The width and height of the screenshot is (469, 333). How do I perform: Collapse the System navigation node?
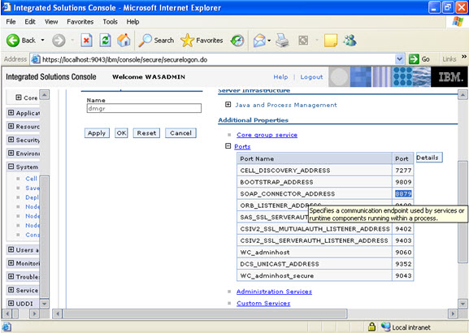point(11,166)
